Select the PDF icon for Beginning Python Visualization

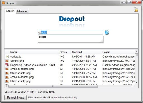tap(7, 65)
